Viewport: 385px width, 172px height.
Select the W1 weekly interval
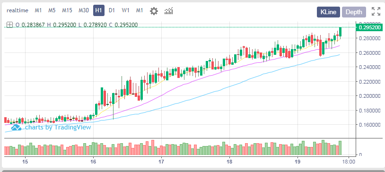(125, 10)
